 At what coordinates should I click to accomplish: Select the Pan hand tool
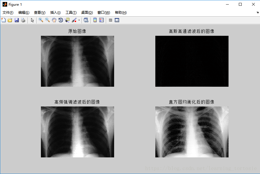(x=54, y=20)
